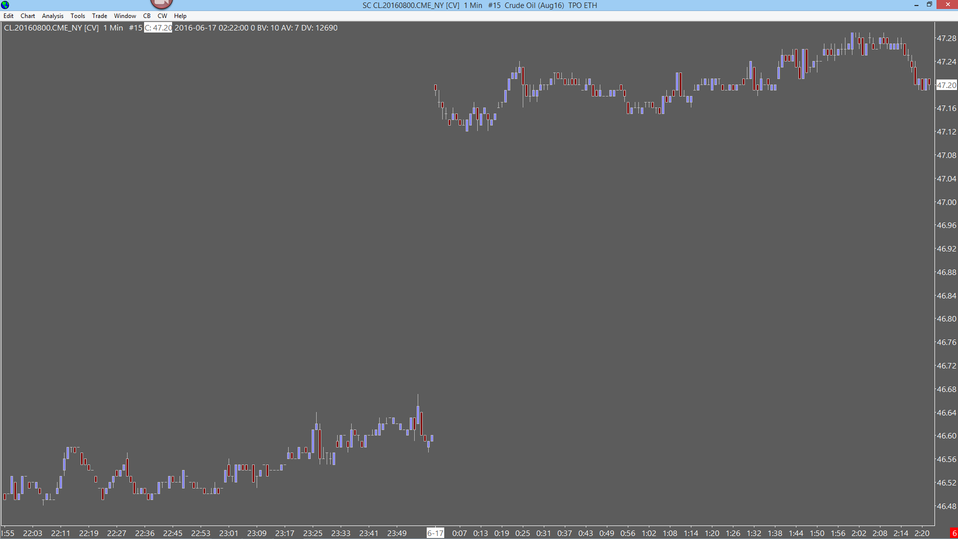Screen dimensions: 958x539
Task: Click the 47.00 level on price scale
Action: tap(946, 202)
